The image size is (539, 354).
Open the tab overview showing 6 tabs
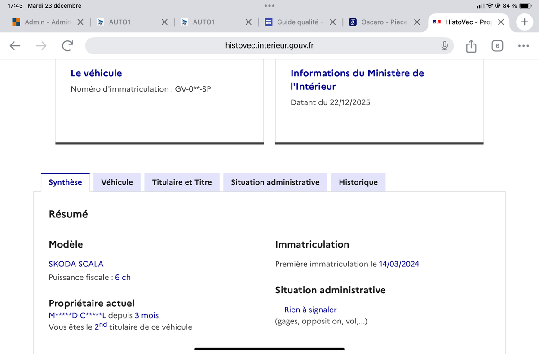tap(497, 46)
